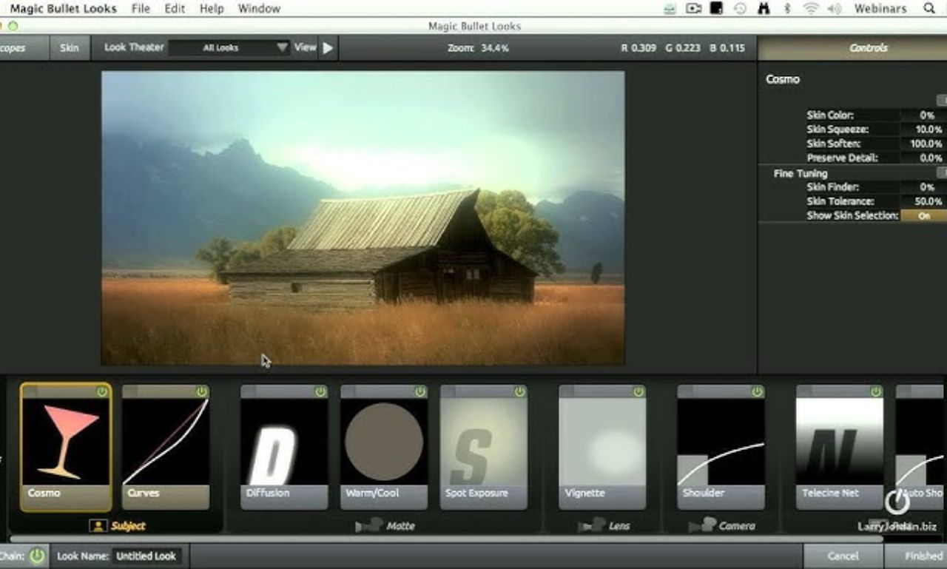Image resolution: width=947 pixels, height=569 pixels.
Task: Click the Subject section icon
Action: [x=98, y=526]
